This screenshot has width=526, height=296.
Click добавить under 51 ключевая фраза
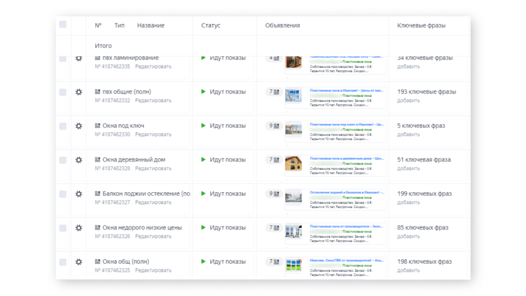tap(408, 168)
